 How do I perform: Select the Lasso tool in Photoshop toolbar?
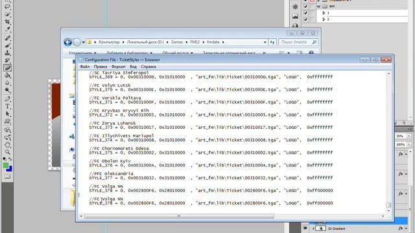click(x=7, y=6)
